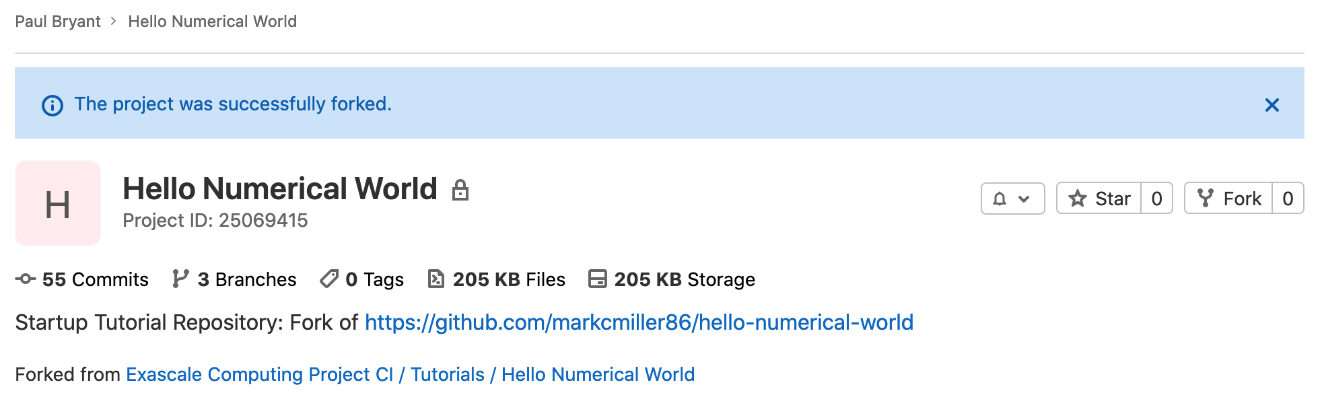Click Paul Bryant in the breadcrumb
Screen dimensions: 1322x393
tap(58, 22)
